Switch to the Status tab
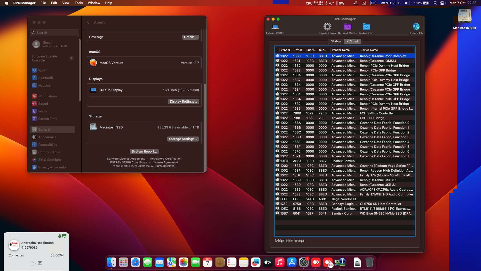This screenshot has width=481, height=271. [336, 41]
